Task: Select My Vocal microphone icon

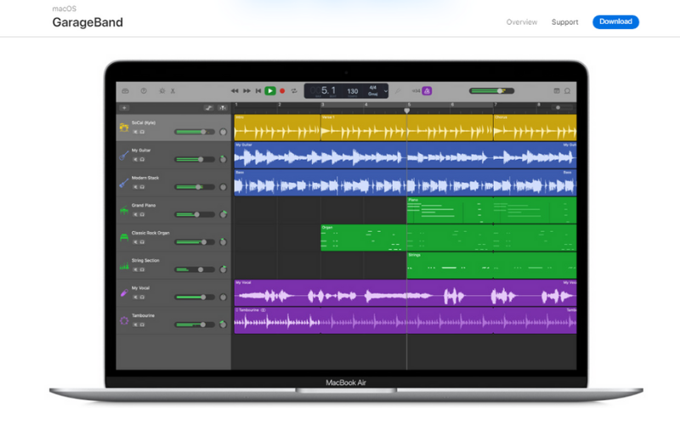Action: click(124, 292)
